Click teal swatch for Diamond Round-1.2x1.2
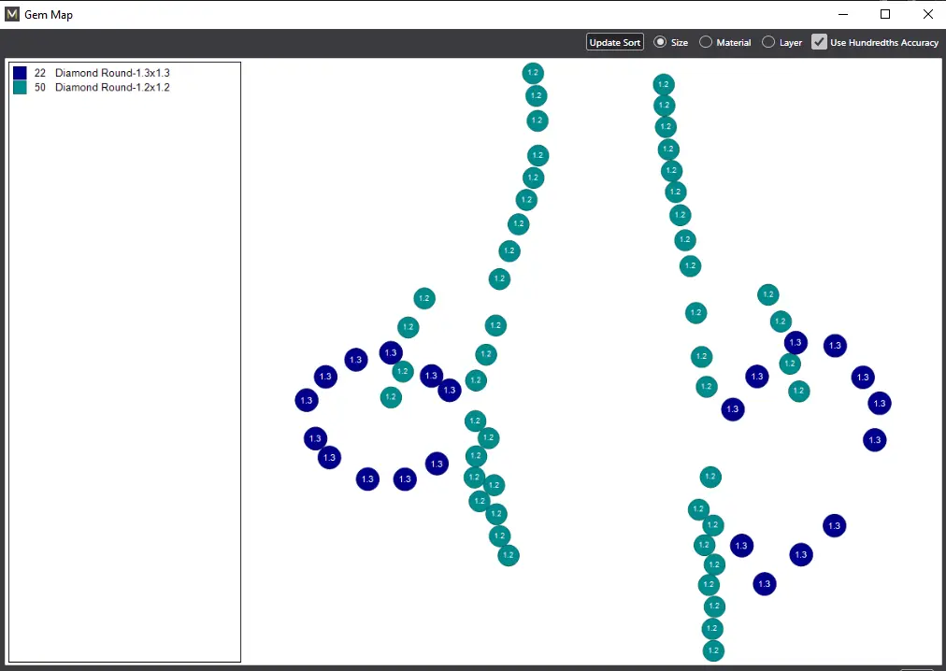The image size is (946, 671). click(20, 88)
